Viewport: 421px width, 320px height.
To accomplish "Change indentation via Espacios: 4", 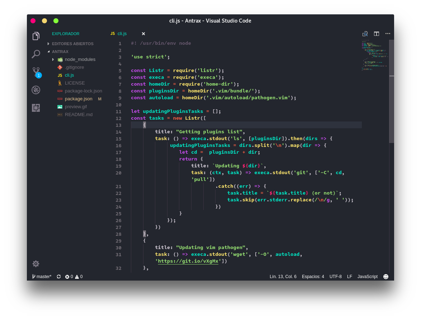I will point(313,277).
